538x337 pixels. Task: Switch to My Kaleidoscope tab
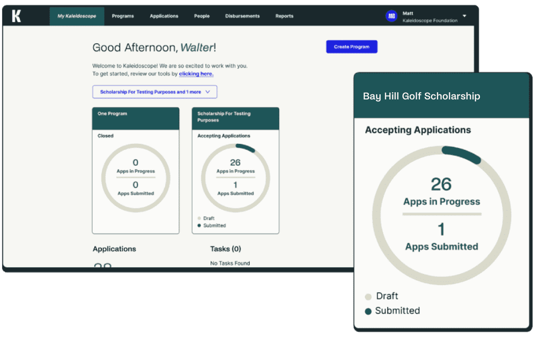(x=77, y=16)
